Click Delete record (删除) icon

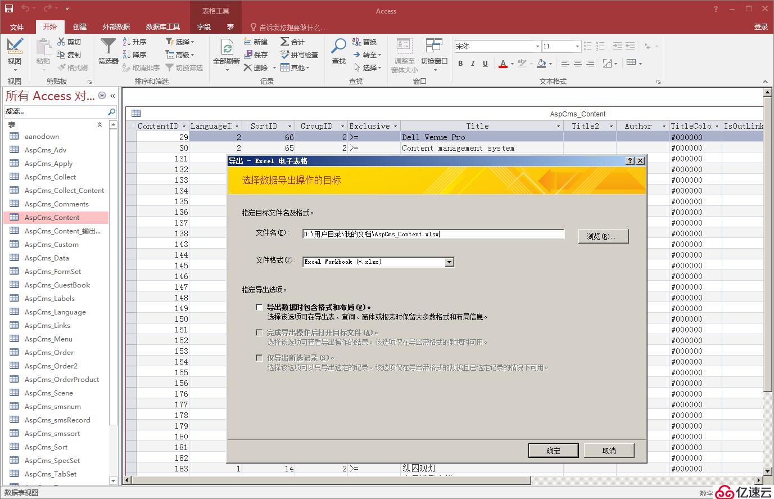pyautogui.click(x=248, y=68)
